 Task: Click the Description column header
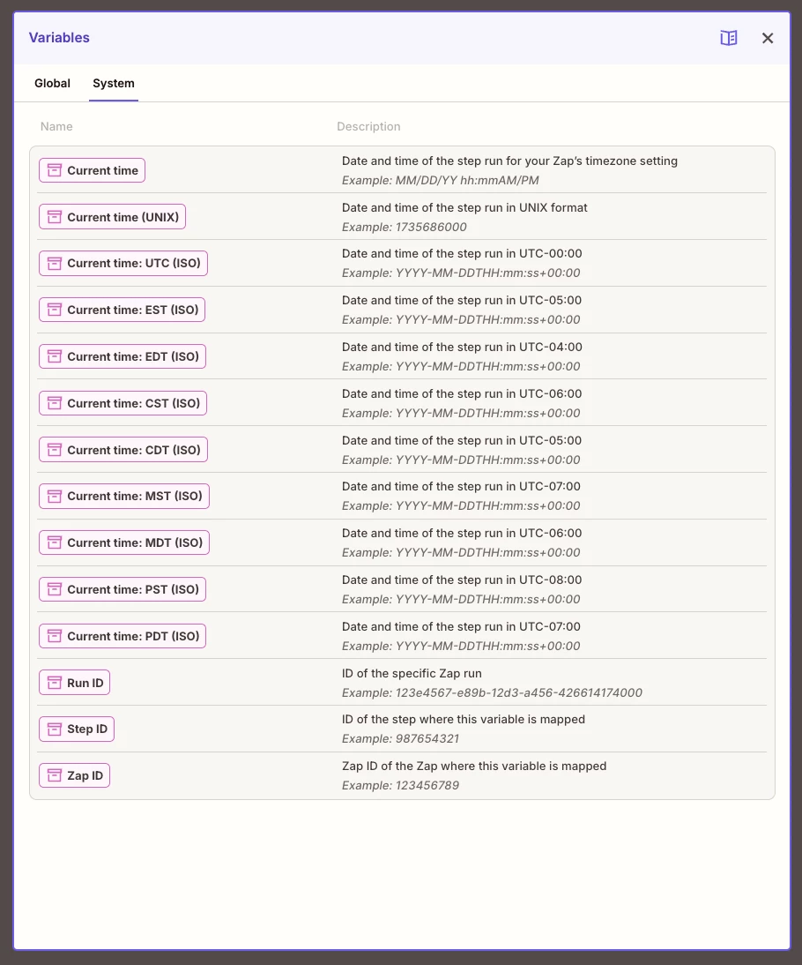point(368,126)
